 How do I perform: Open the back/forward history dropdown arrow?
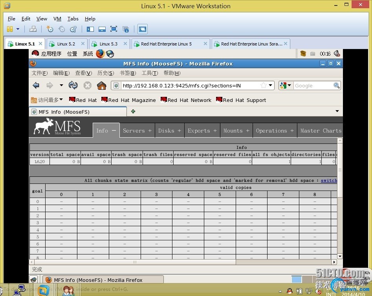tap(61, 85)
